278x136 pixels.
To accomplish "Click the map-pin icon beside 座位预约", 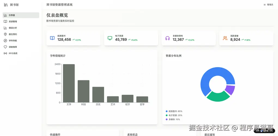I will click(x=5, y=34).
